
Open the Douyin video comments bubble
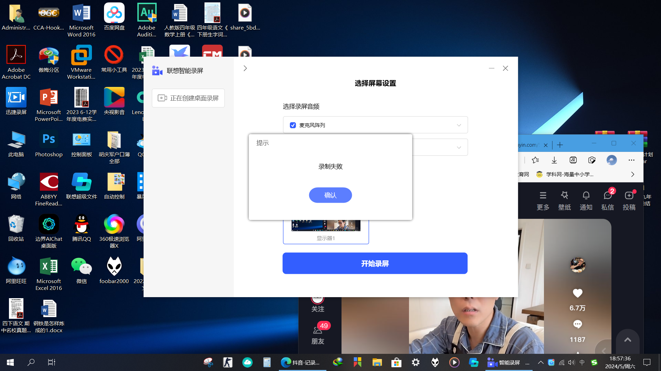[577, 324]
